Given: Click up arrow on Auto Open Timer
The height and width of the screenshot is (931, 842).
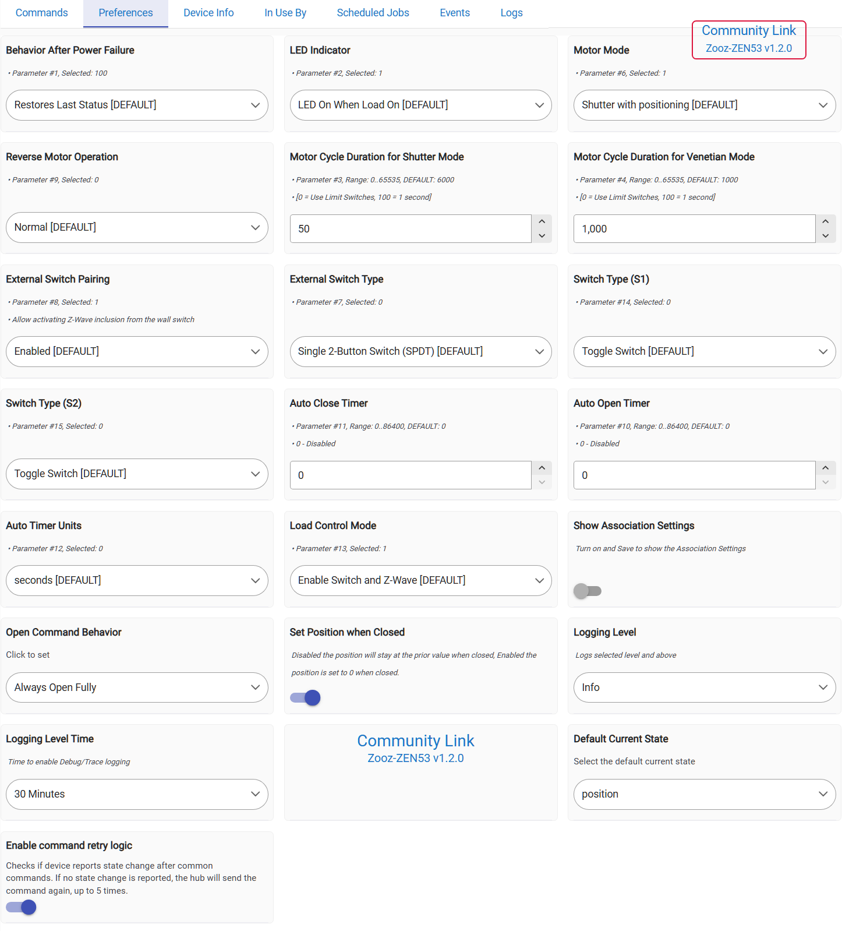Looking at the screenshot, I should (x=825, y=468).
